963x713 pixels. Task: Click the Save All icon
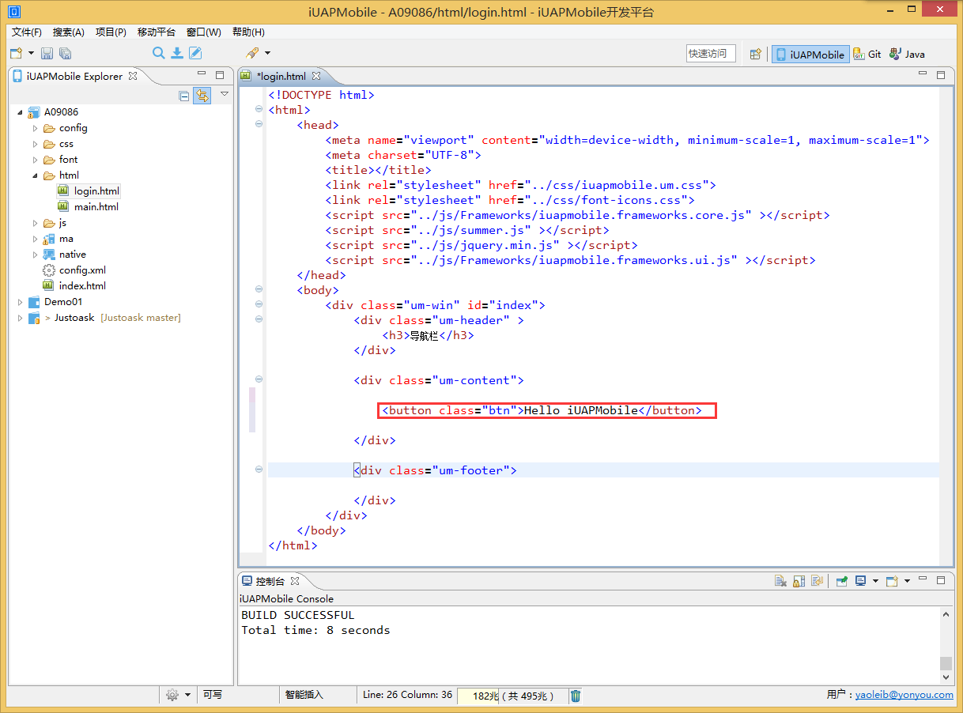pos(65,53)
